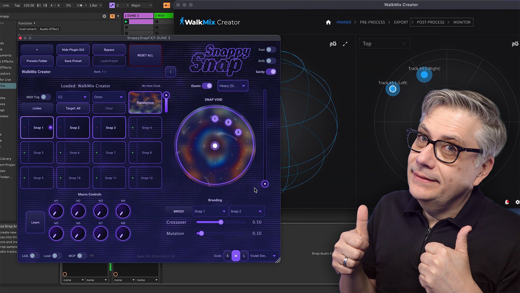Click the 'i' info button in SnappySnap
This screenshot has height=293, width=520.
[170, 71]
